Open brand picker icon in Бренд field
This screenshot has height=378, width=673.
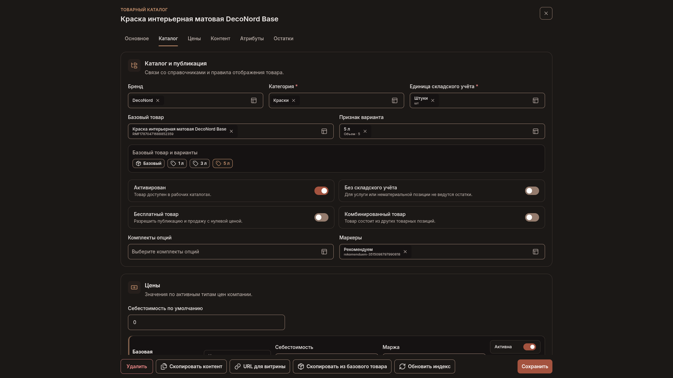coord(254,100)
